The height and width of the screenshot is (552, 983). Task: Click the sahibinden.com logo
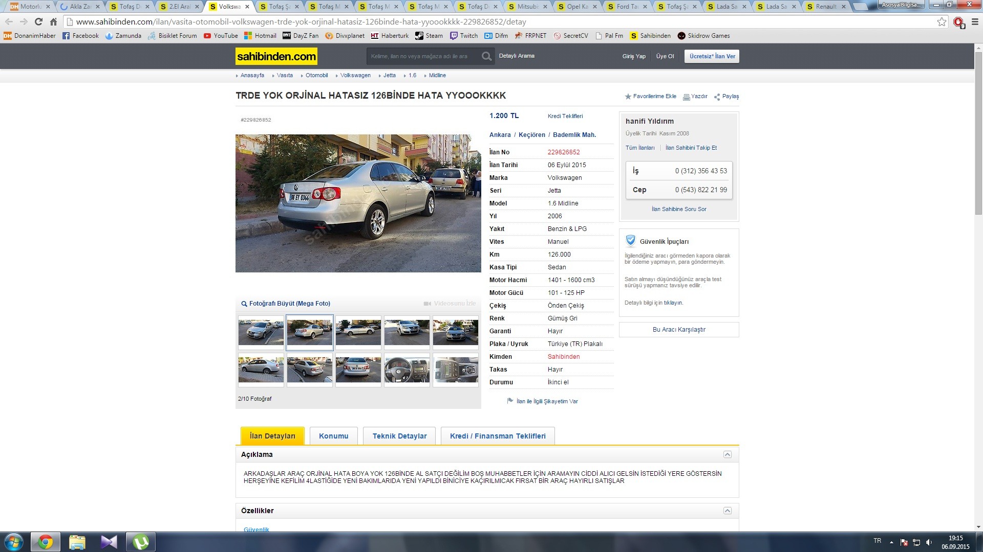pos(276,56)
